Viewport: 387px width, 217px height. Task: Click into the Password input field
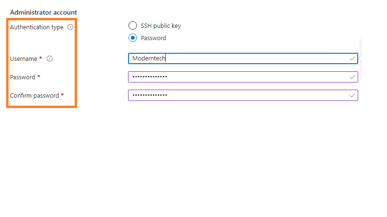(236, 77)
